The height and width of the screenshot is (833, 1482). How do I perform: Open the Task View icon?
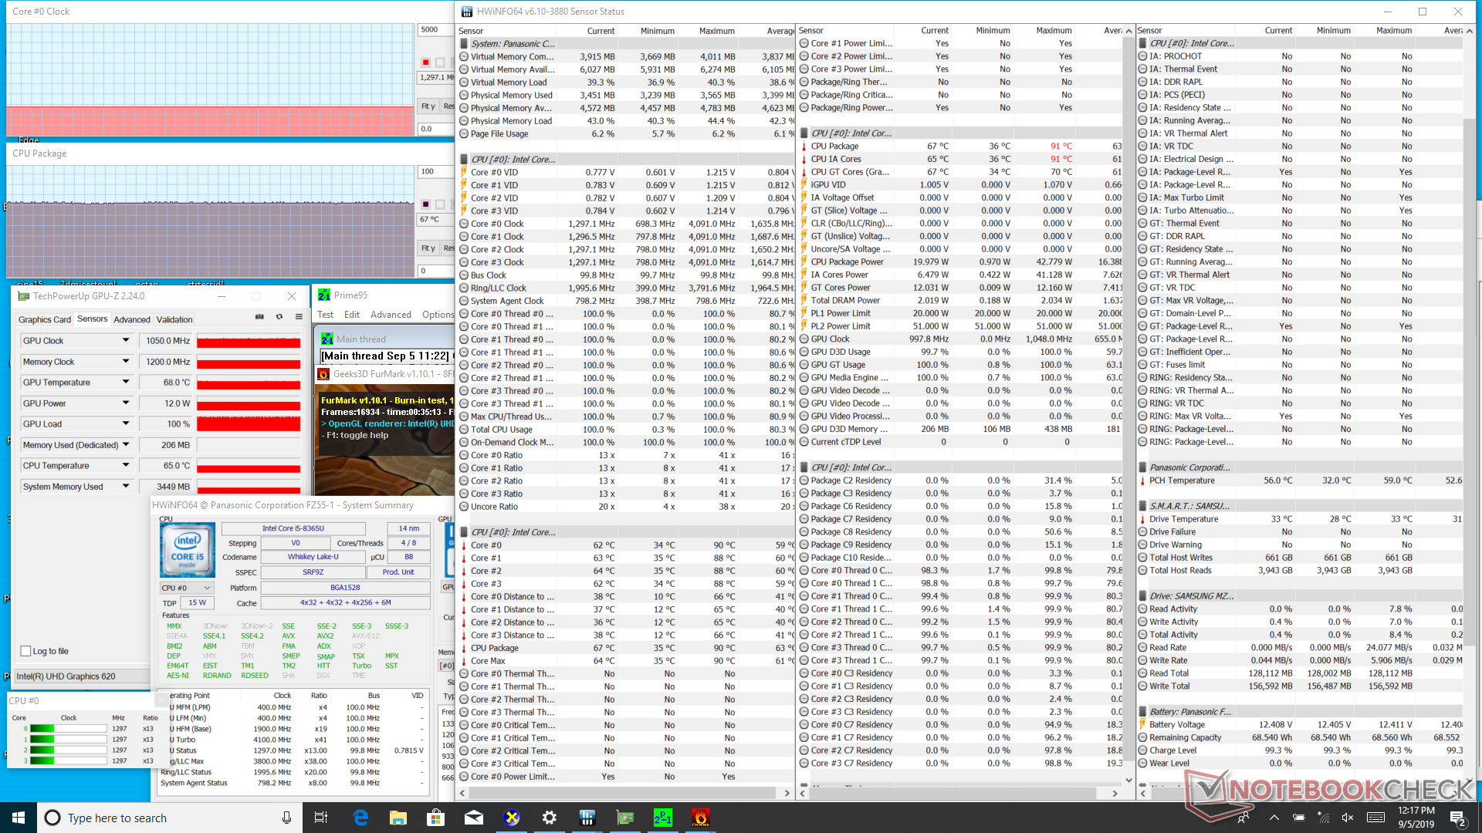pyautogui.click(x=321, y=818)
